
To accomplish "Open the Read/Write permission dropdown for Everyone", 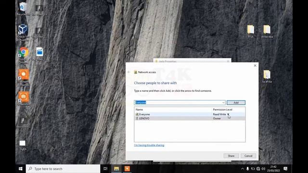I will [x=228, y=114].
